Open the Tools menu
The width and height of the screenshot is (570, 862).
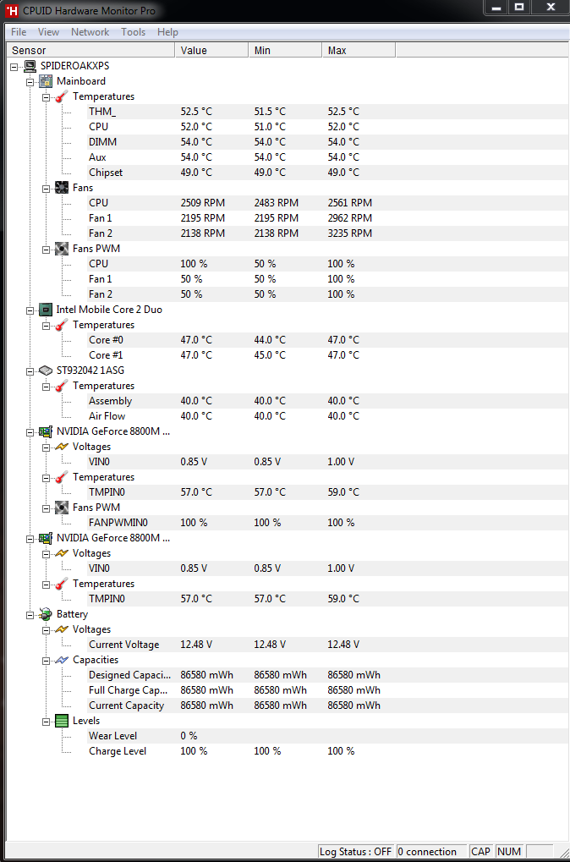pos(133,32)
